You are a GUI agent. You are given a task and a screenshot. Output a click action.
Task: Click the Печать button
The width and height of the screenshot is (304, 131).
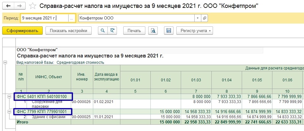pos(134,30)
